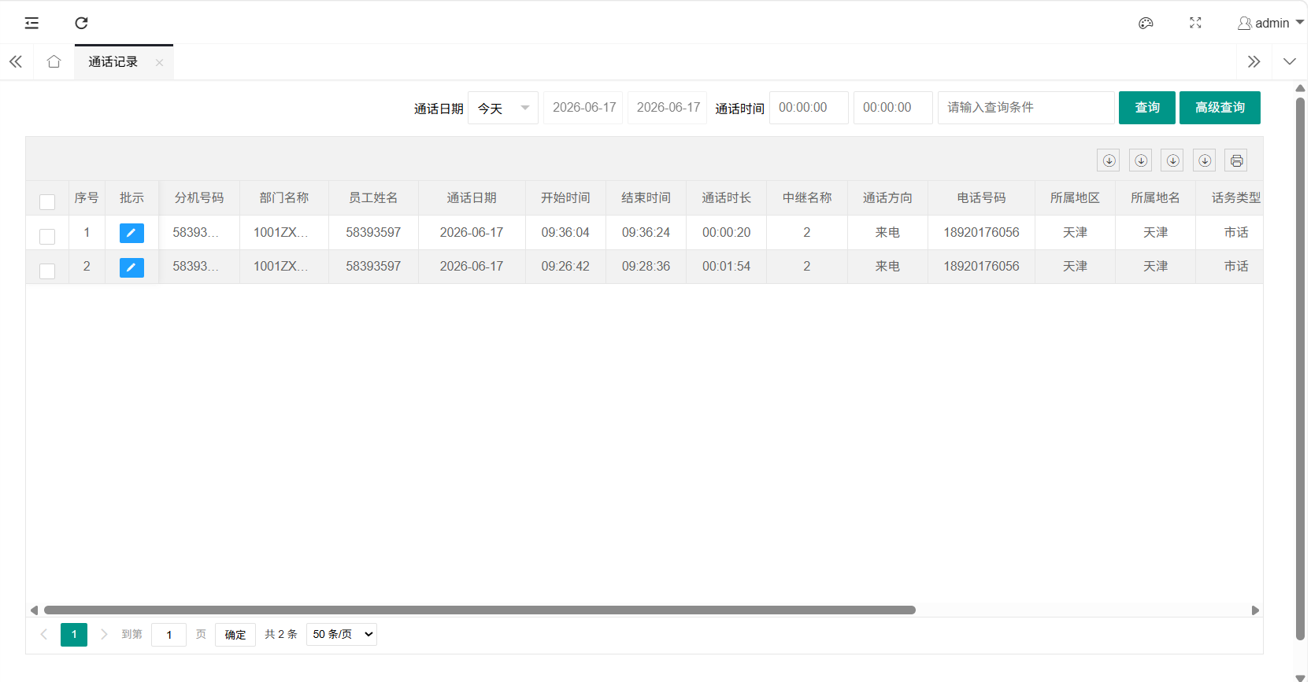
Task: Close the 通话记录 tab
Action: point(159,62)
